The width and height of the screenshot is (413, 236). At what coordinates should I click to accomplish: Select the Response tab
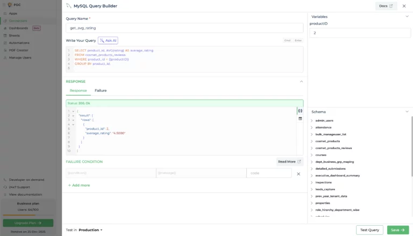[79, 91]
